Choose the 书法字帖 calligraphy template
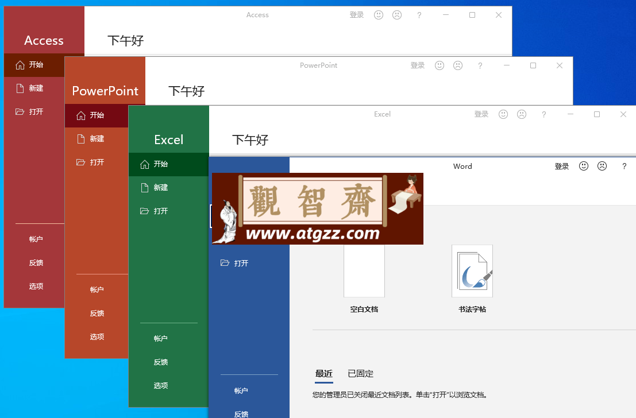The image size is (636, 418). click(x=472, y=279)
